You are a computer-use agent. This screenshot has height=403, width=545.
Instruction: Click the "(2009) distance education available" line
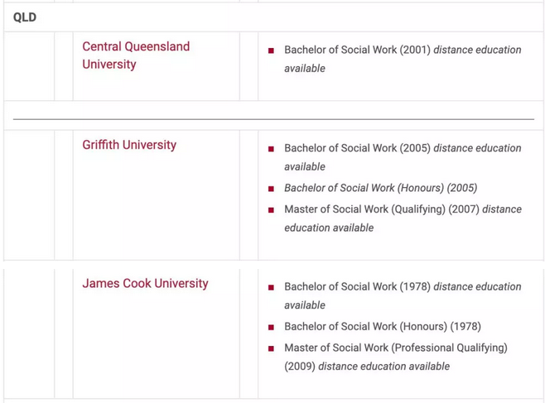(367, 366)
